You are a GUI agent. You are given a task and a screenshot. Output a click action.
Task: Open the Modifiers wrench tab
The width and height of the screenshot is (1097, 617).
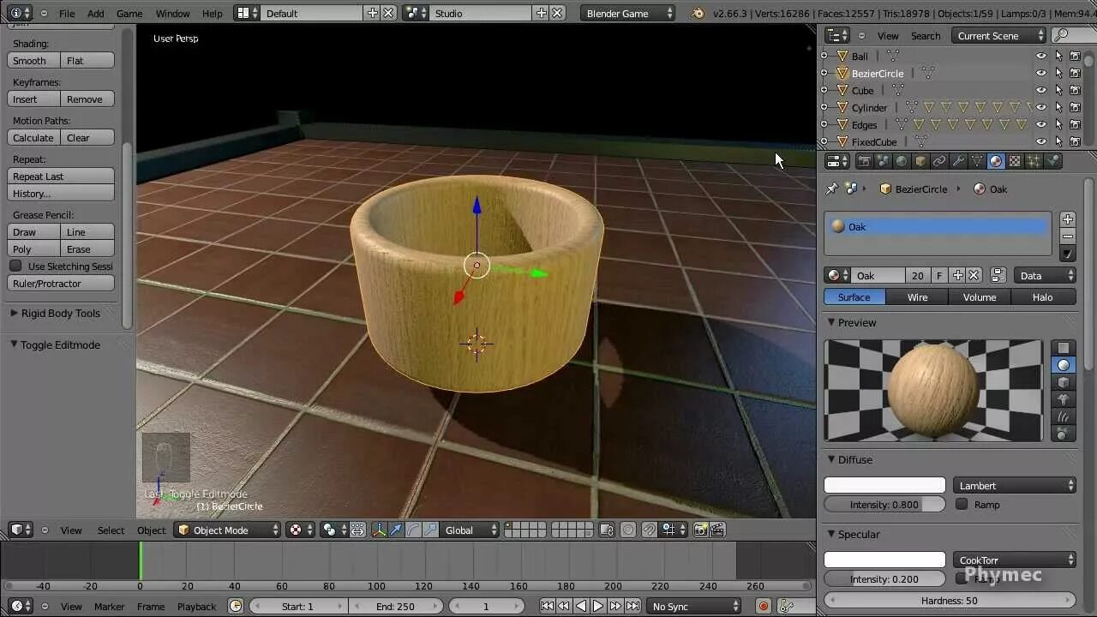(958, 161)
